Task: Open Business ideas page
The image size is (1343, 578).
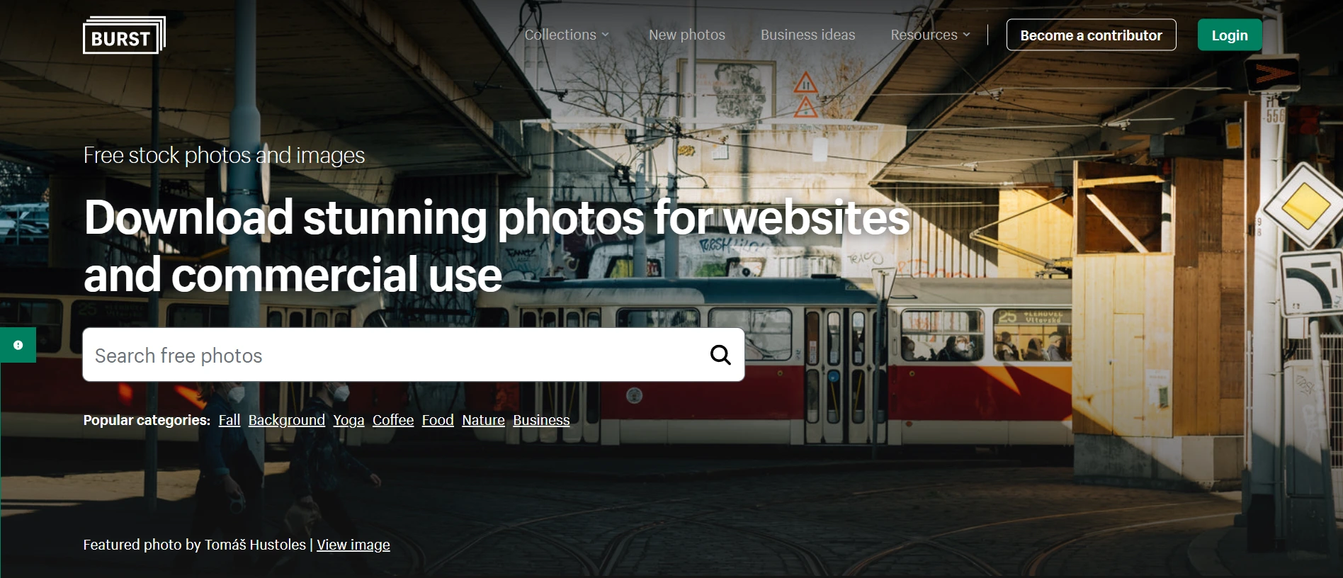Action: pyautogui.click(x=807, y=35)
